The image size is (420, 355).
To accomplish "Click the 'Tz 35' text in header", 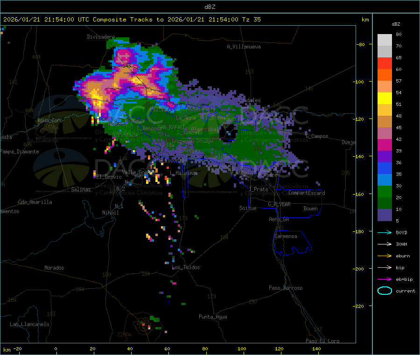I will tap(251, 20).
